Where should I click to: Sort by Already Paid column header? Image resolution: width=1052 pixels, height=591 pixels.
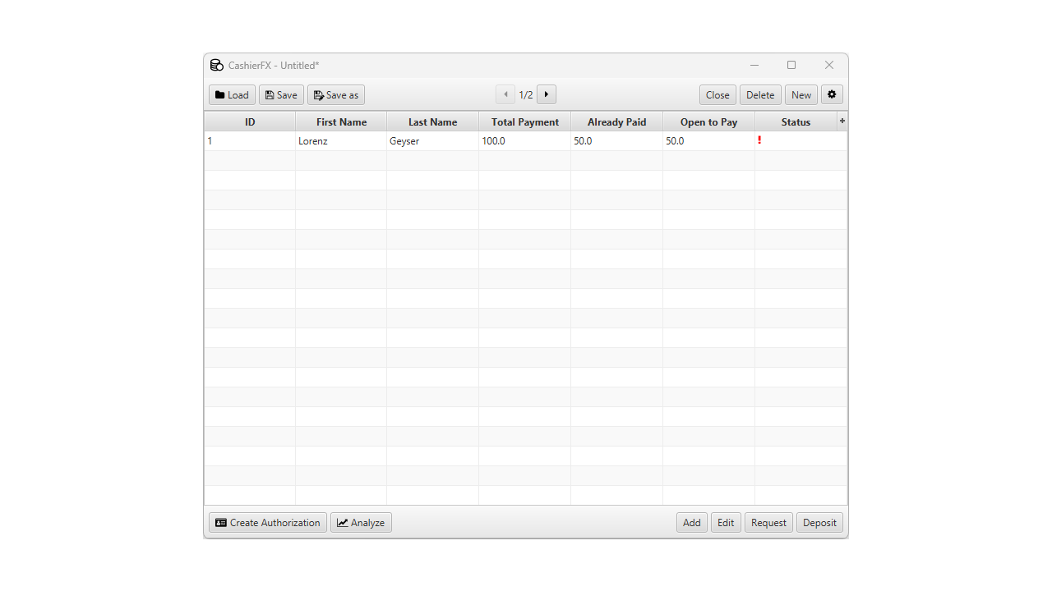[x=616, y=121]
